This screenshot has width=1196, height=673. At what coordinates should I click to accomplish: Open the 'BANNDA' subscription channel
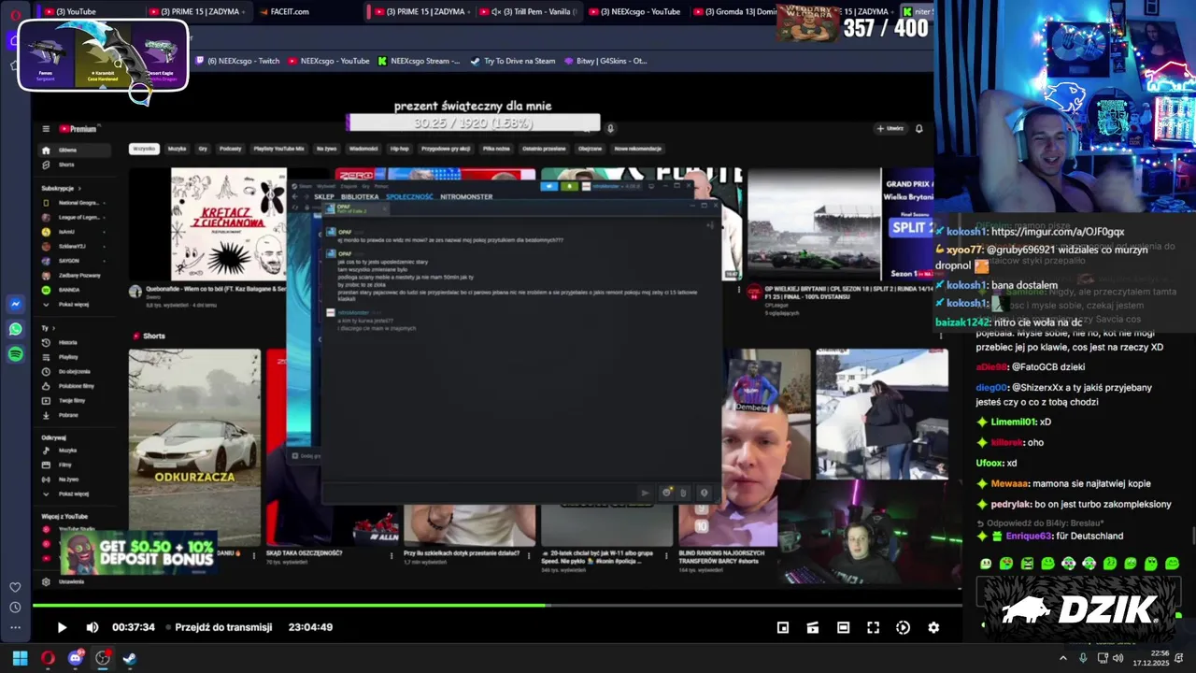pos(73,290)
